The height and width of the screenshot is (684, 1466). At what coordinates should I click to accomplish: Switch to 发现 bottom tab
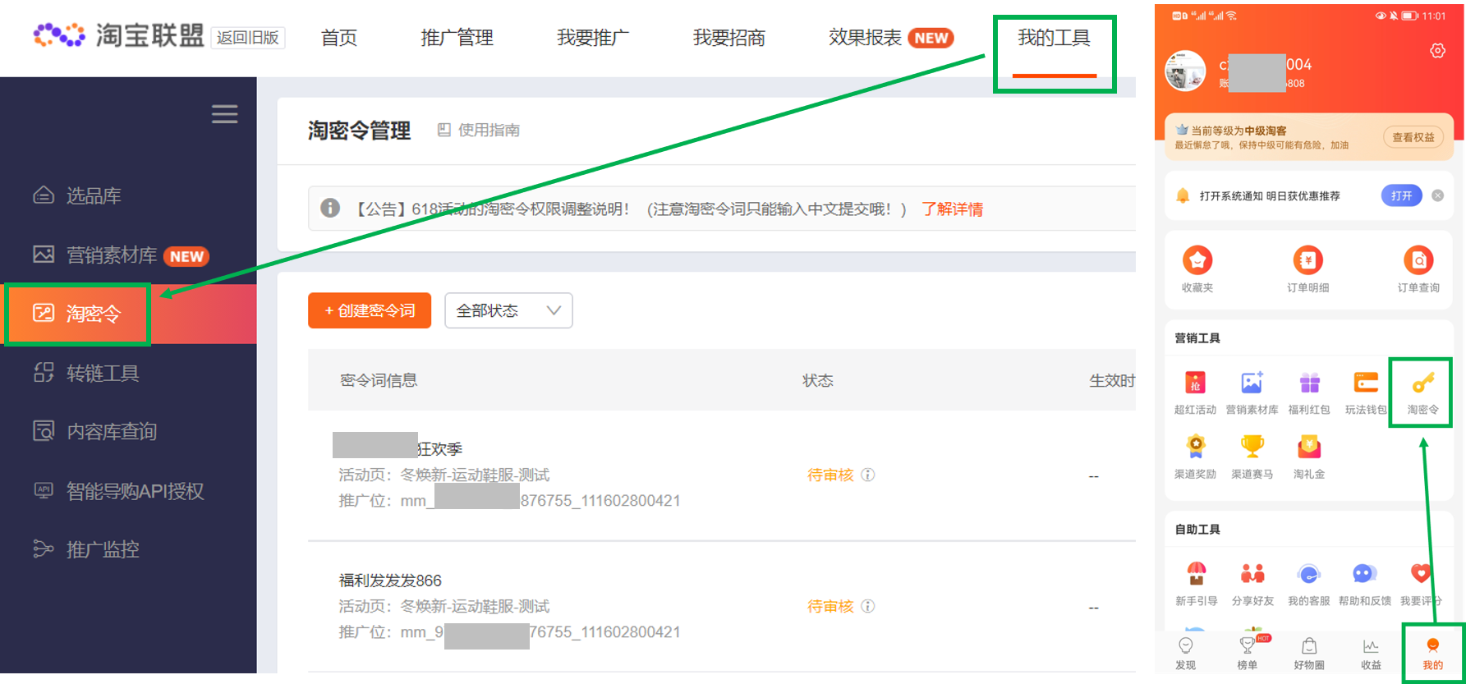[1186, 654]
